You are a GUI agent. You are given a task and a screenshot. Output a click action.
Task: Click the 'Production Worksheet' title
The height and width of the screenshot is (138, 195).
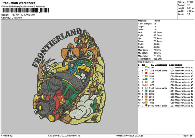coord(18,3)
